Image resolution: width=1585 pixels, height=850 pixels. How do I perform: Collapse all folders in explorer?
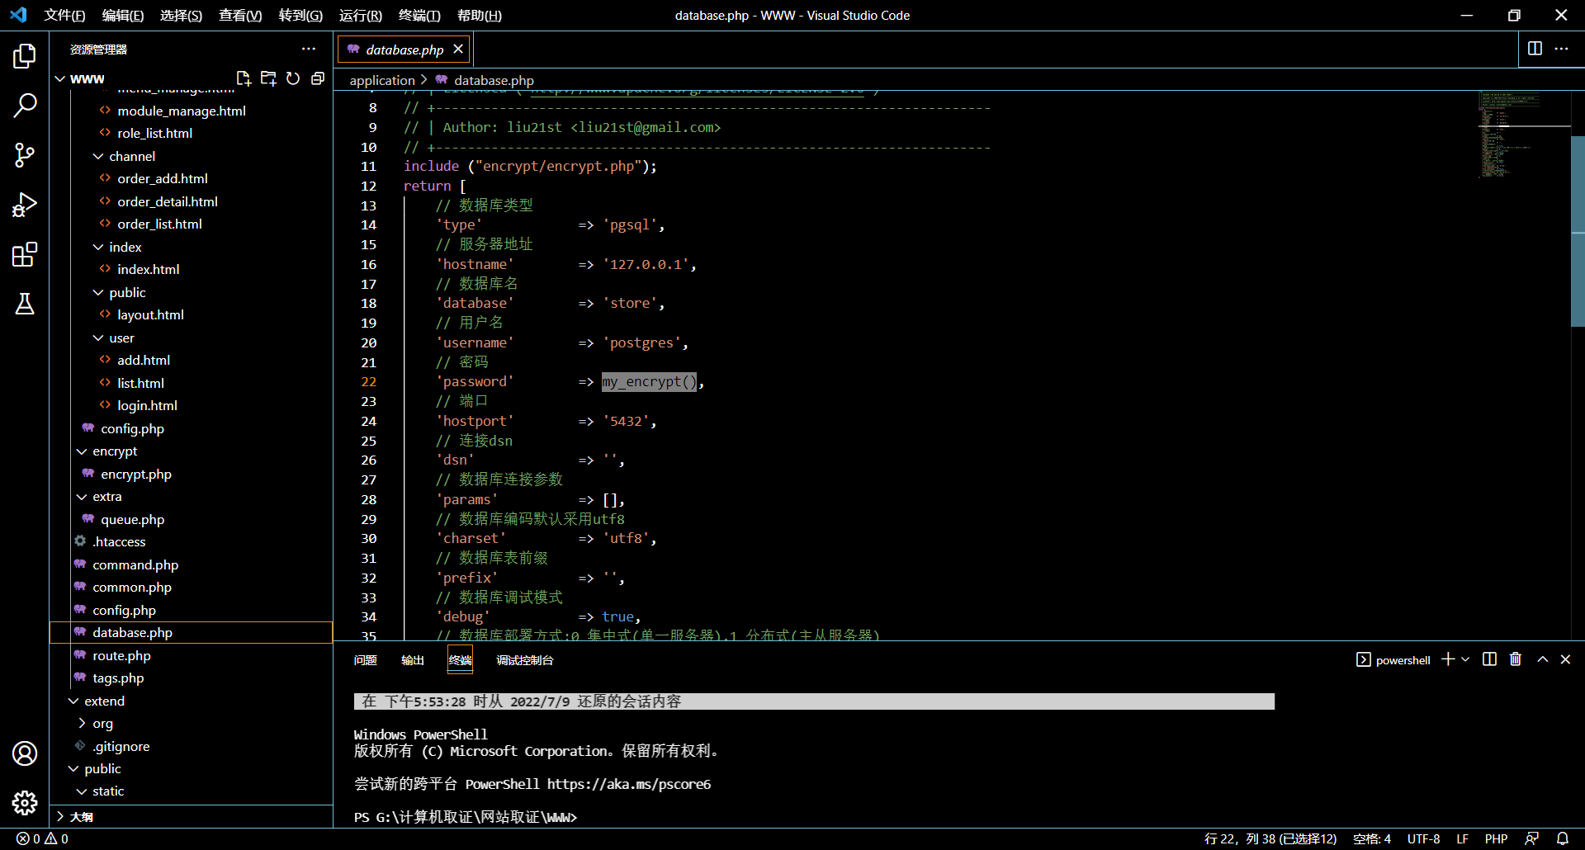[x=318, y=78]
